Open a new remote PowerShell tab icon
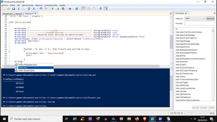Viewport: 217px width, 122px height. (x=70, y=9)
